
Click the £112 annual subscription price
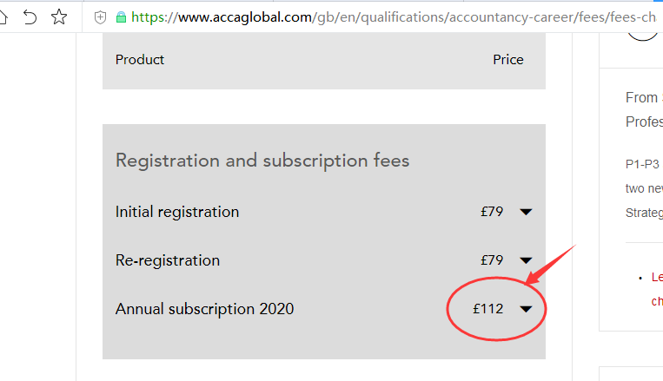(487, 309)
